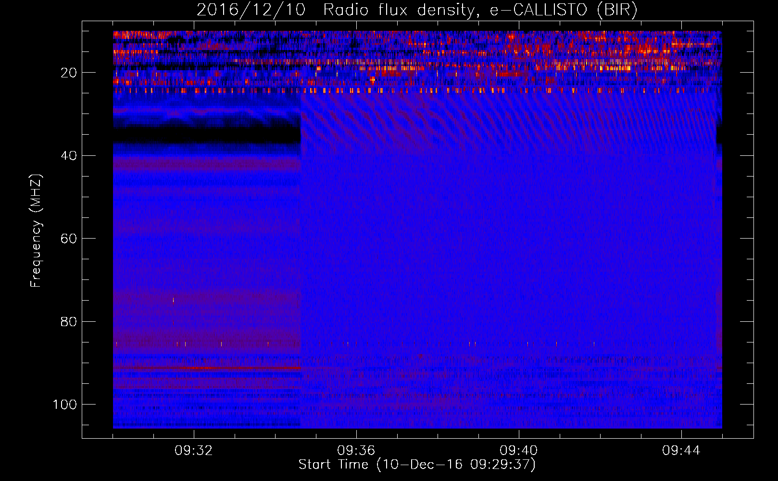Click the 40 frequency tick label

point(69,156)
